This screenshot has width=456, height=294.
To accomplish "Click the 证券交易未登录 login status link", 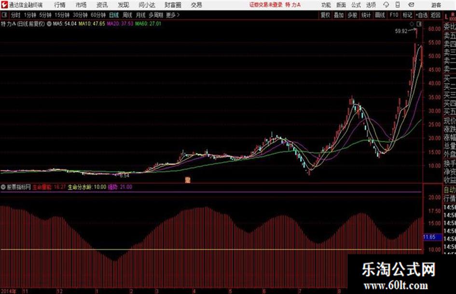I will click(266, 5).
